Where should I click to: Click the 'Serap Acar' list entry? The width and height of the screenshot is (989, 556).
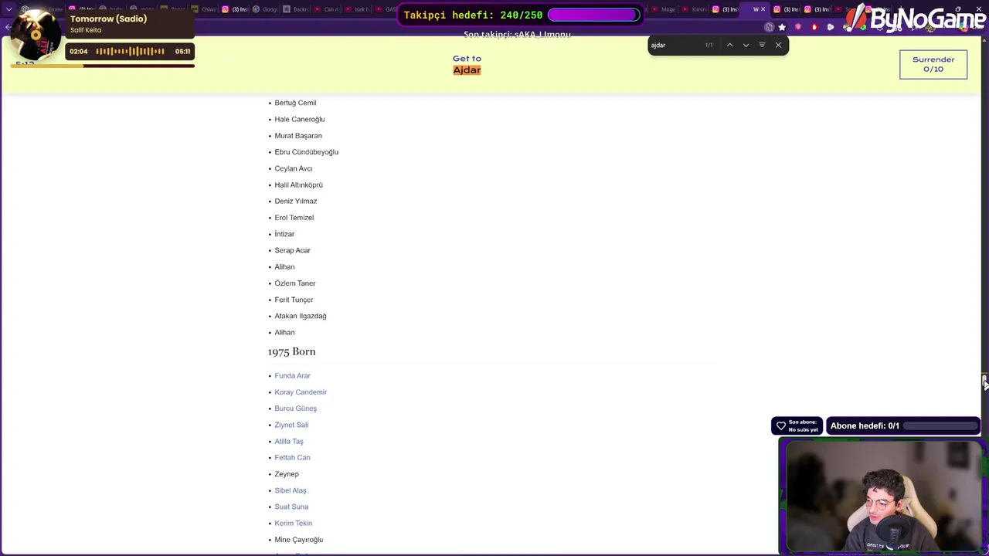(x=292, y=250)
